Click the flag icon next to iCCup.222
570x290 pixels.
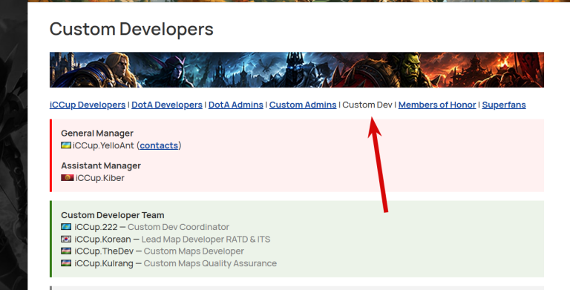click(66, 227)
